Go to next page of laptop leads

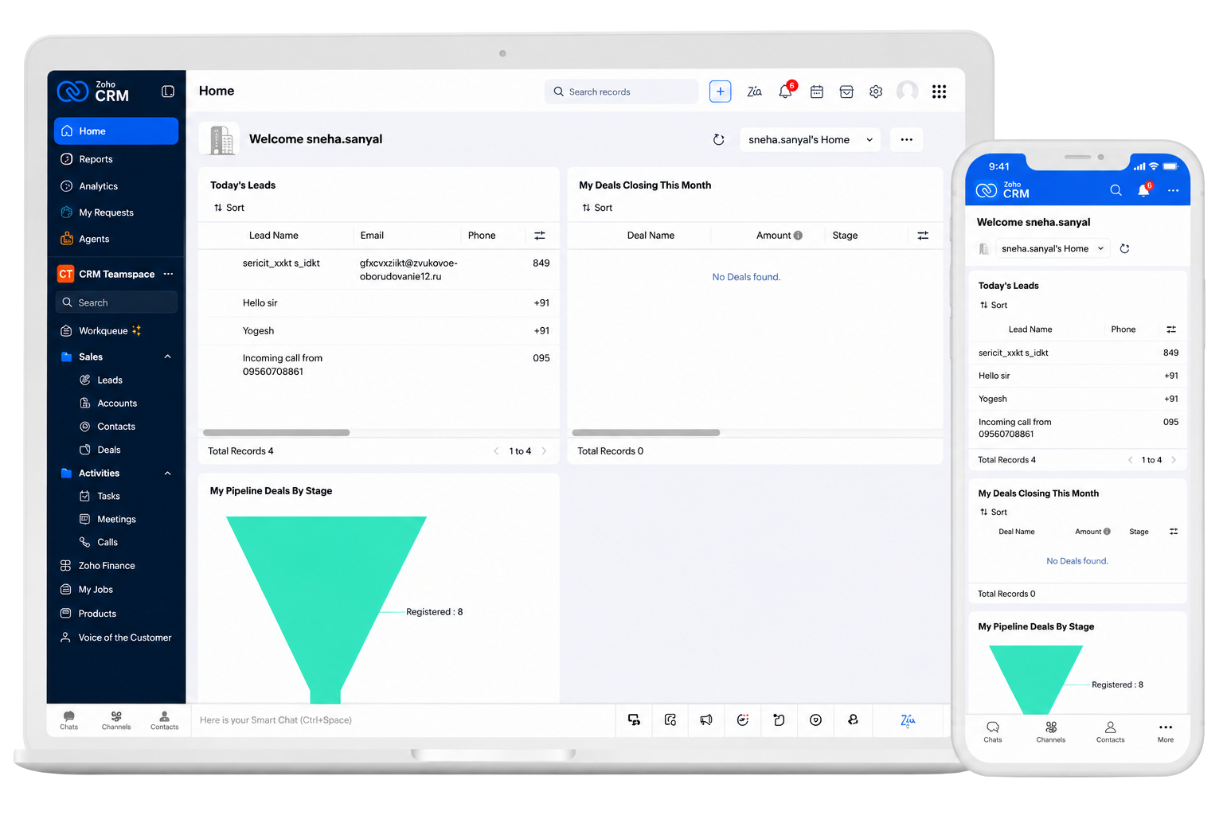click(x=545, y=451)
